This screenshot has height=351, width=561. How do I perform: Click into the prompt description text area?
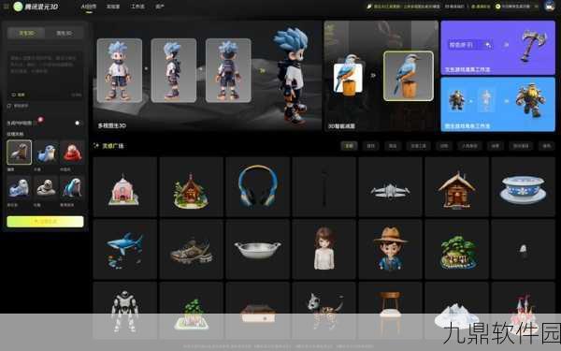(x=45, y=75)
